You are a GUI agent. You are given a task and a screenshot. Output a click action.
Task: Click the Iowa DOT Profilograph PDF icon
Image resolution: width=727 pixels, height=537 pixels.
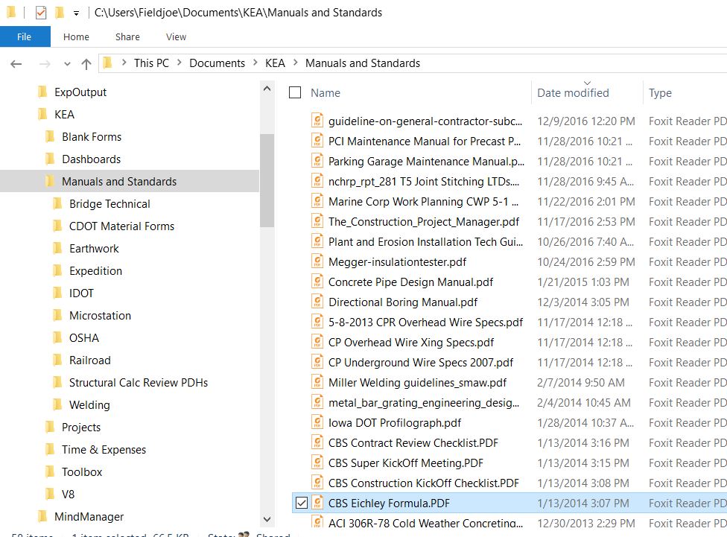pyautogui.click(x=317, y=423)
